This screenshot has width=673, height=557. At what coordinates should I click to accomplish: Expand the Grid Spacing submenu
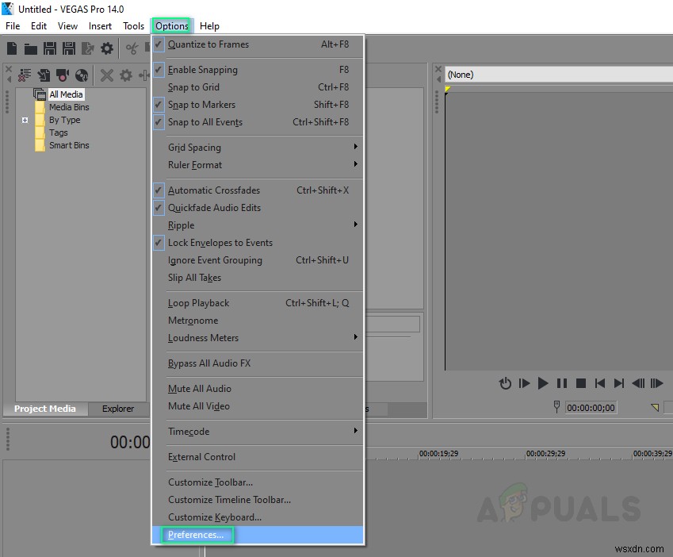[258, 148]
